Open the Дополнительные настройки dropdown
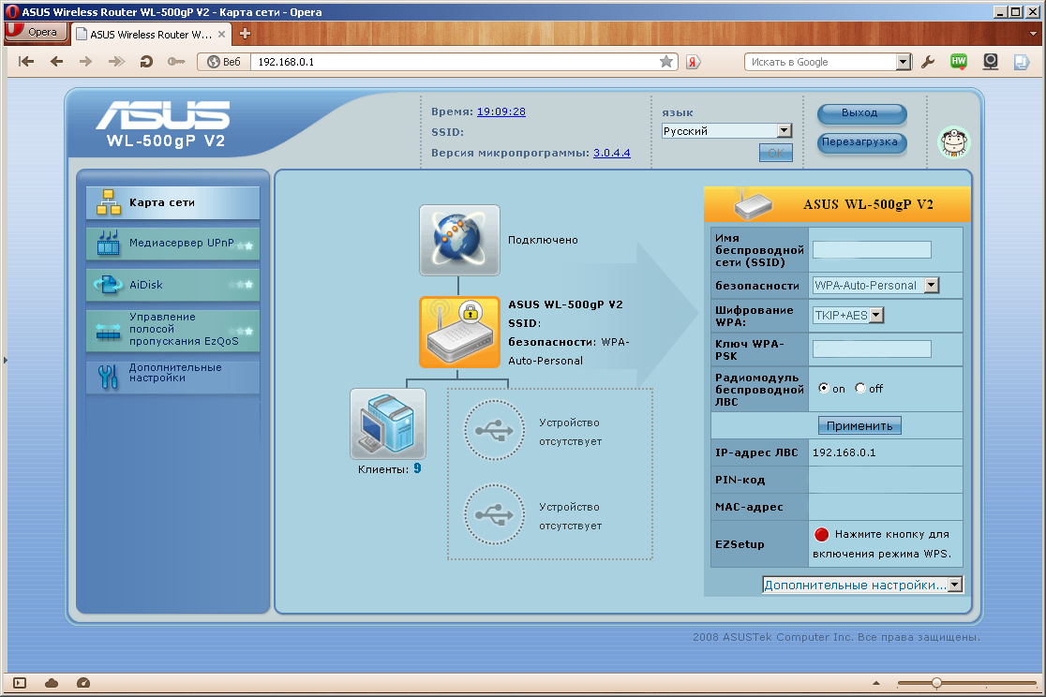Image resolution: width=1046 pixels, height=697 pixels. coord(862,585)
